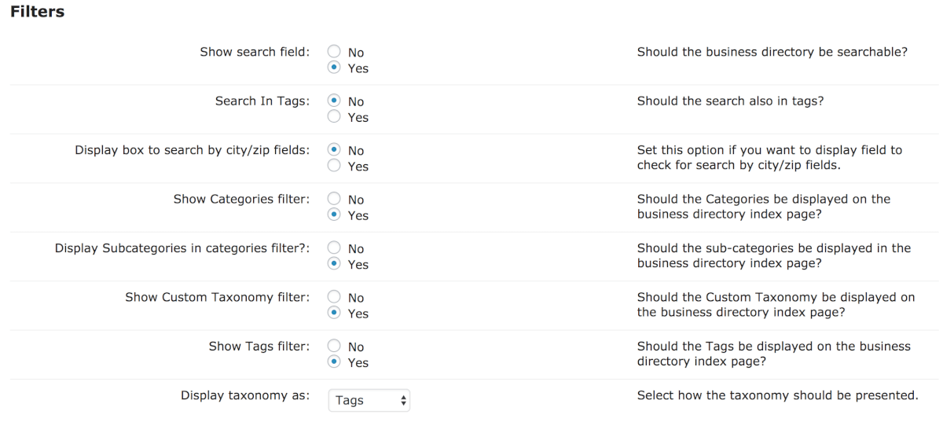Choose No for Search In Tags

334,101
